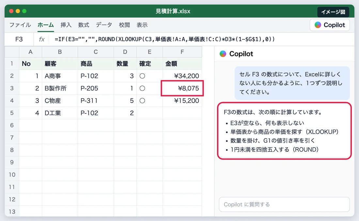
Task: Open the 数式 tab
Action: [x=84, y=25]
